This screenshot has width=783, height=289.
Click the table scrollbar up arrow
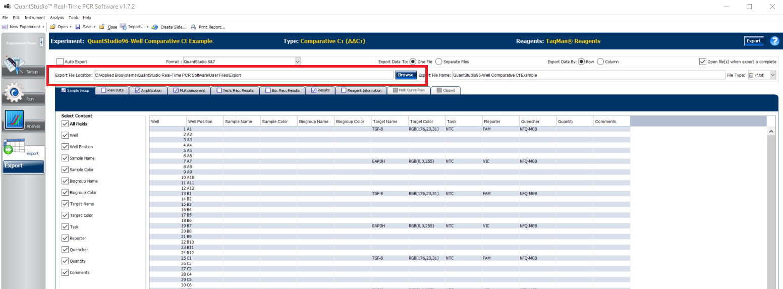771,131
